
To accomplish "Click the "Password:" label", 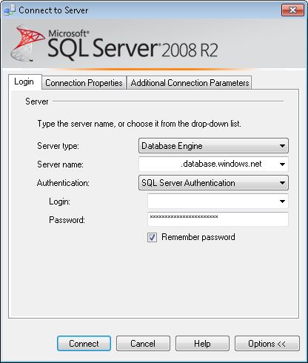I will [67, 220].
